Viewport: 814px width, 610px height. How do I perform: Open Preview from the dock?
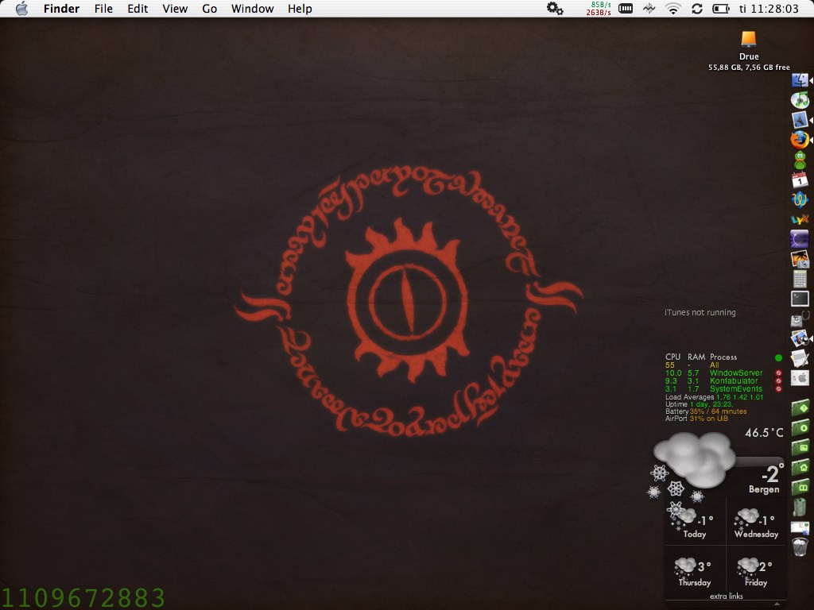(800, 338)
